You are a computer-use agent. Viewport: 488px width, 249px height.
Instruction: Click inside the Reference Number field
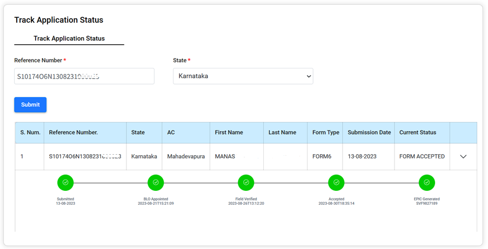point(84,76)
